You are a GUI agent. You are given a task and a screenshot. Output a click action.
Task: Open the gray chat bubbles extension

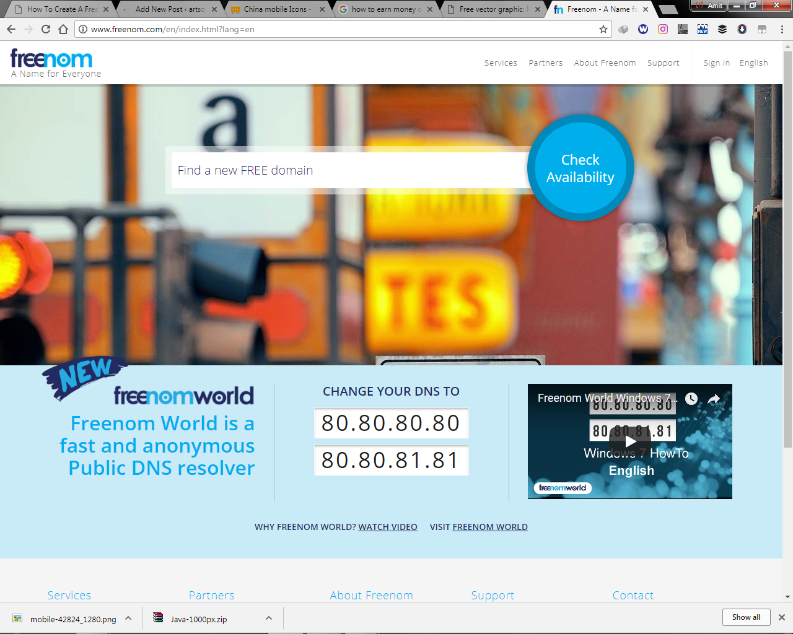point(623,29)
